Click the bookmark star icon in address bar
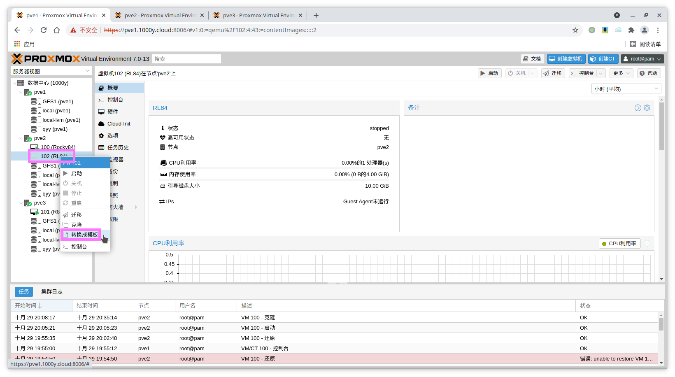Screen dimensions: 675x377 (575, 30)
